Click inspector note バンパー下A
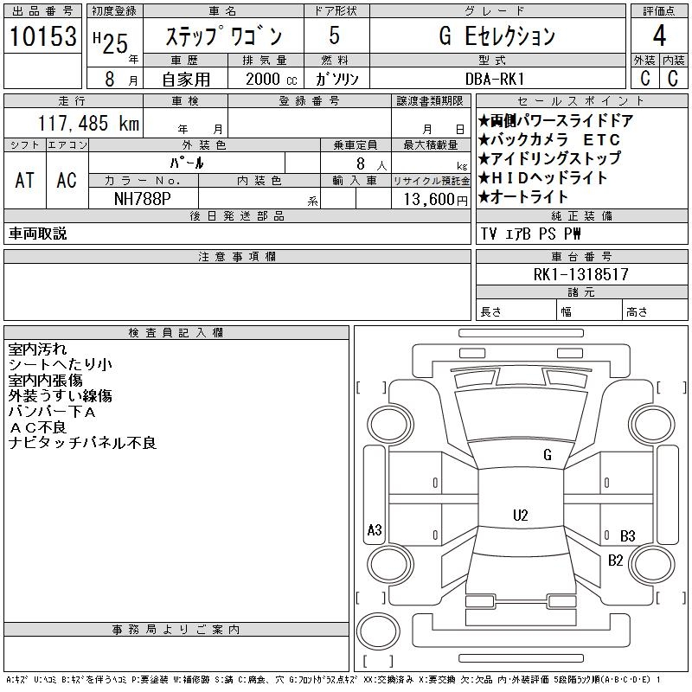The height and width of the screenshot is (692, 692). (x=52, y=412)
